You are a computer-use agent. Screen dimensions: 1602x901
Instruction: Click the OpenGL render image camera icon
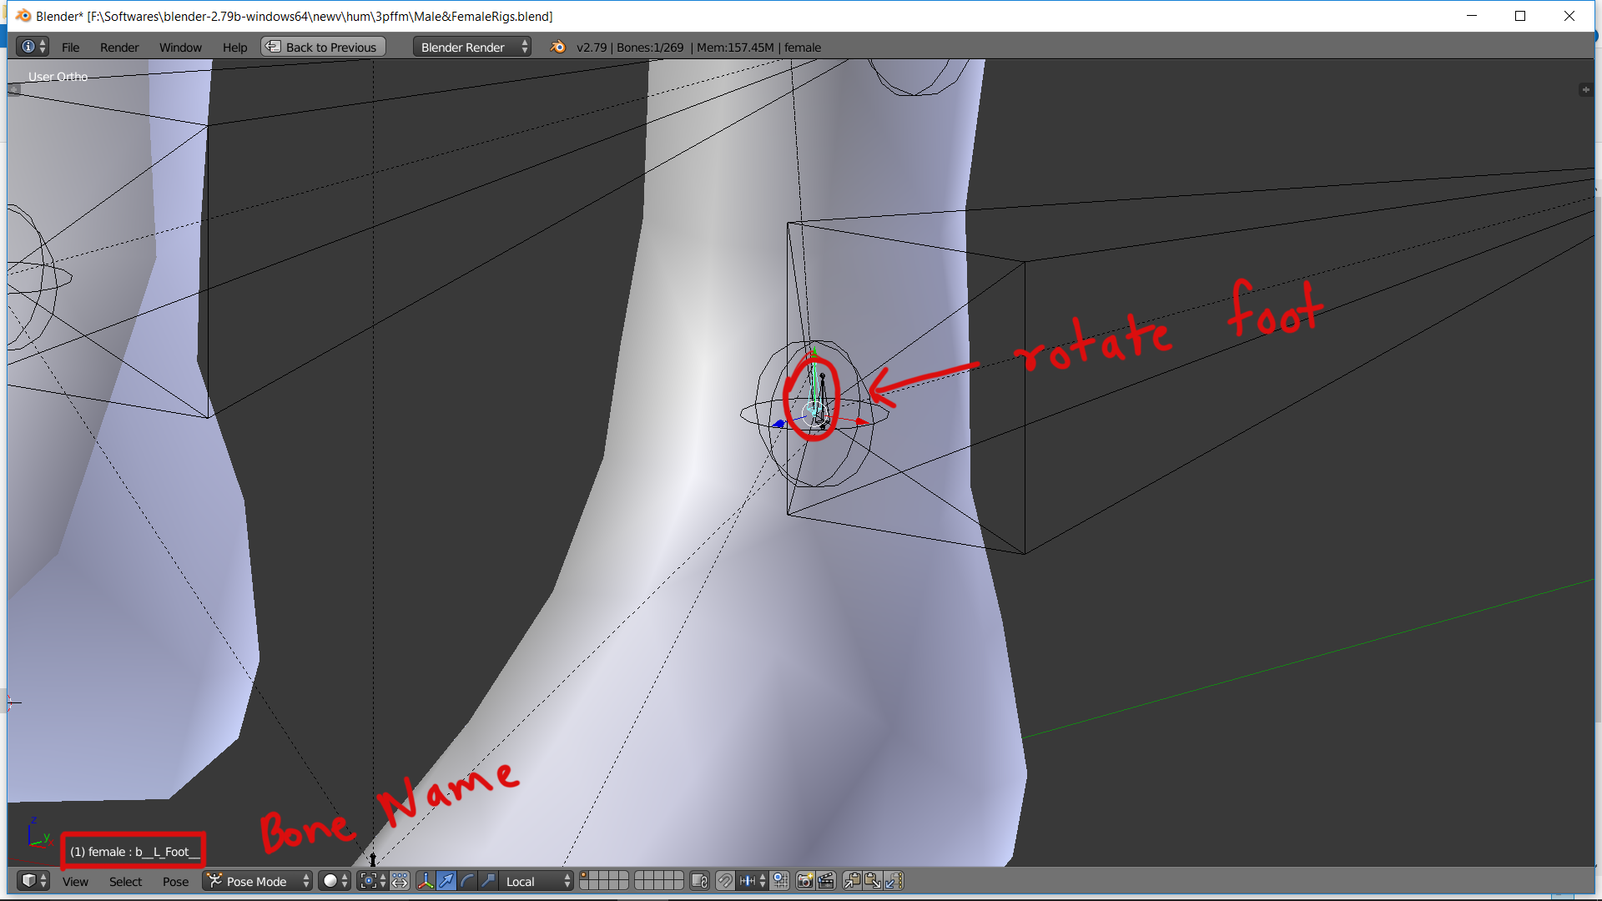point(805,881)
